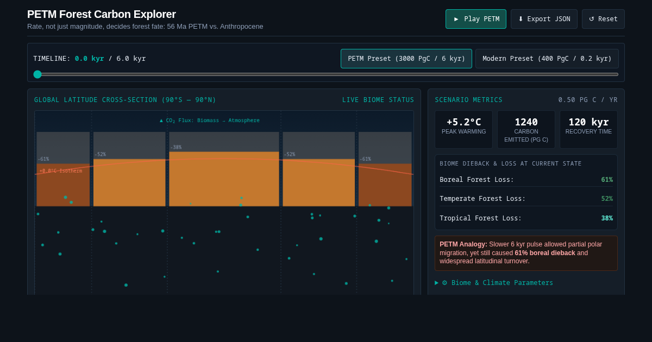Click the CO₂ Flux: Biomass → Atmosphere legend
The image size is (652, 342).
(x=210, y=121)
